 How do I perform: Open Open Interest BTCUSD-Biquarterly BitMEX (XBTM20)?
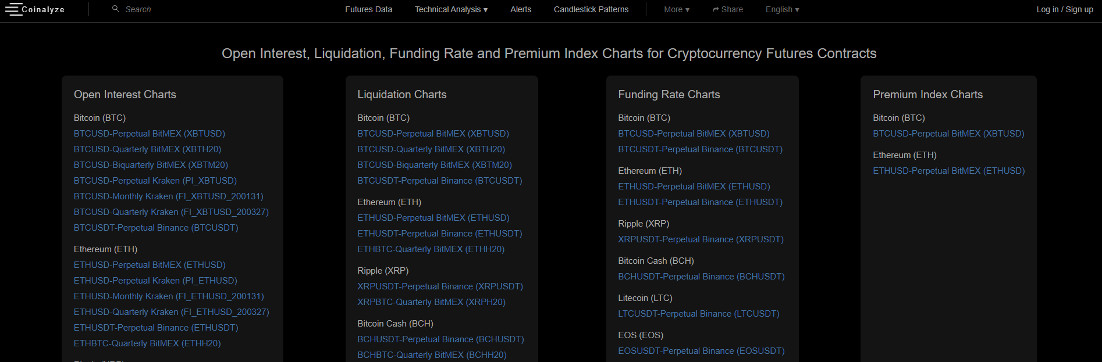(x=151, y=165)
